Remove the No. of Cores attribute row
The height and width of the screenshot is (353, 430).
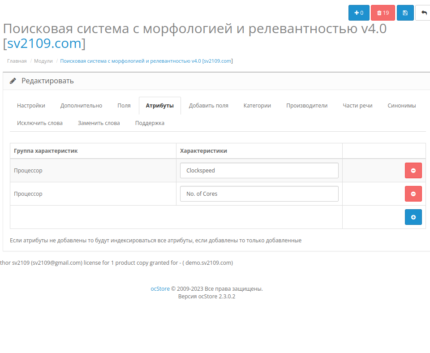[413, 194]
